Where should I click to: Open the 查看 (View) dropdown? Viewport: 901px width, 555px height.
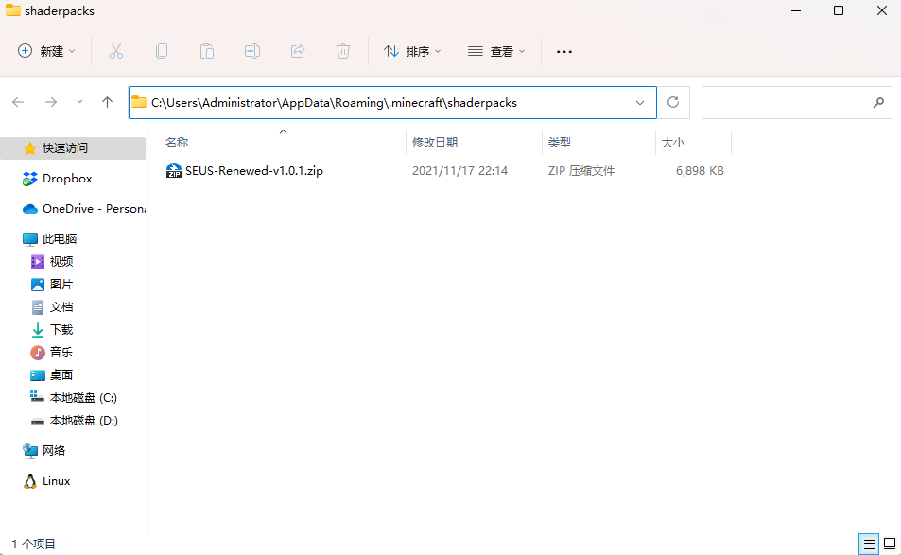(496, 51)
